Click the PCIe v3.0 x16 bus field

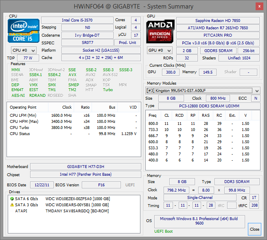[218, 43]
